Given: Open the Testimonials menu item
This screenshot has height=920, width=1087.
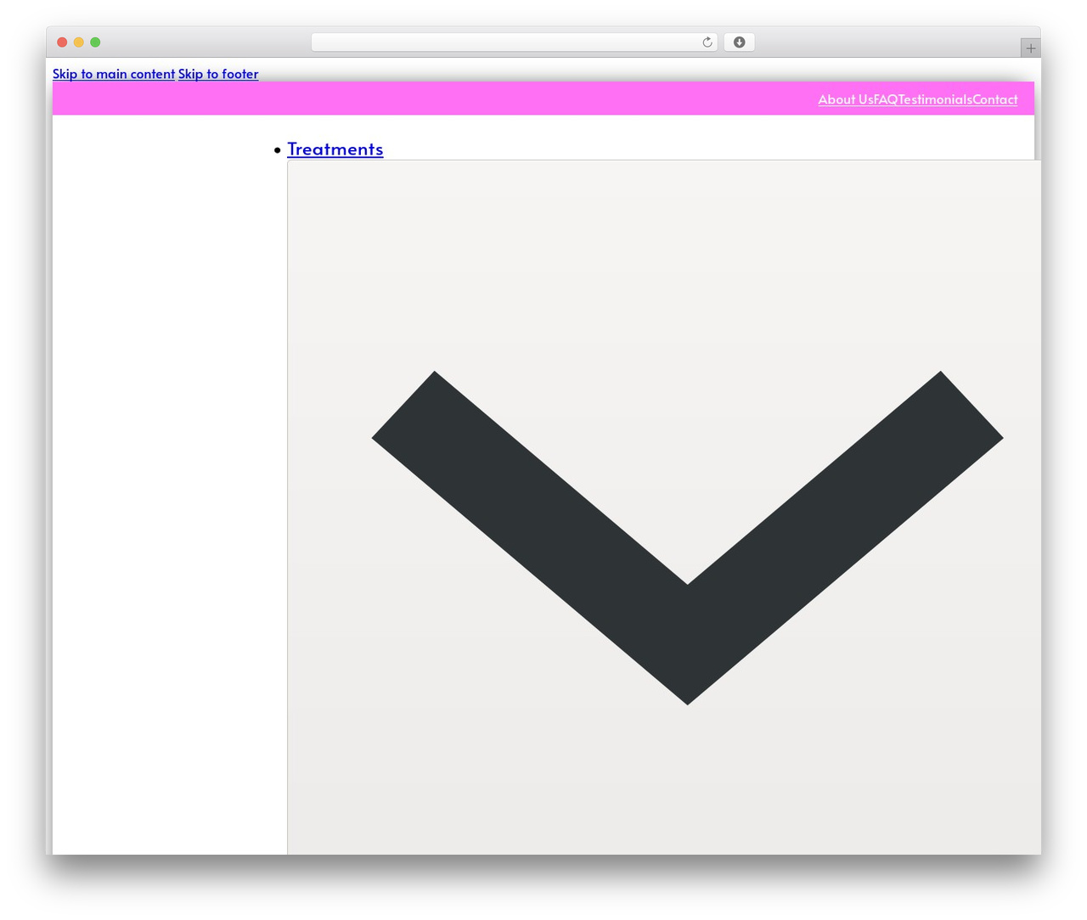Looking at the screenshot, I should pos(935,99).
